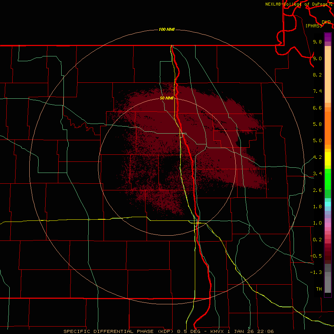
Task: Click the '4.2' scale value
Action: click(317, 157)
